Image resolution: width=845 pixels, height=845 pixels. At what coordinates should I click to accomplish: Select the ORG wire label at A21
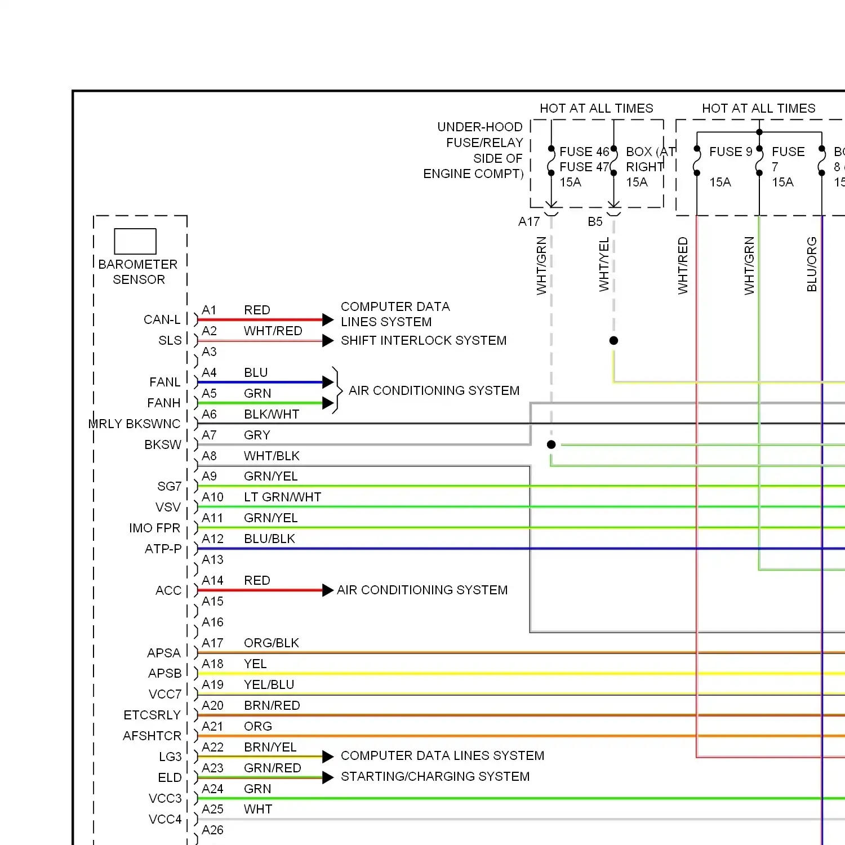[258, 727]
